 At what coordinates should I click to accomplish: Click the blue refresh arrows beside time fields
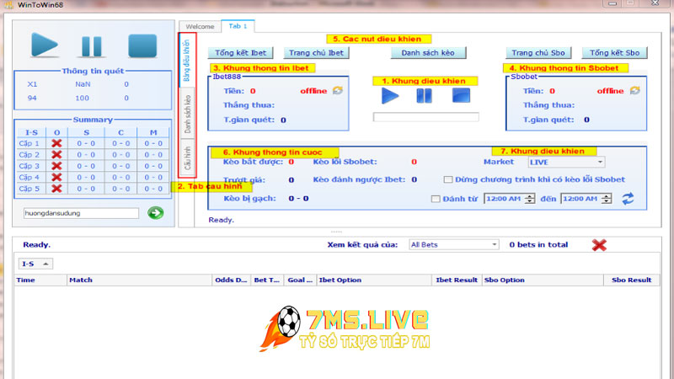tap(628, 199)
